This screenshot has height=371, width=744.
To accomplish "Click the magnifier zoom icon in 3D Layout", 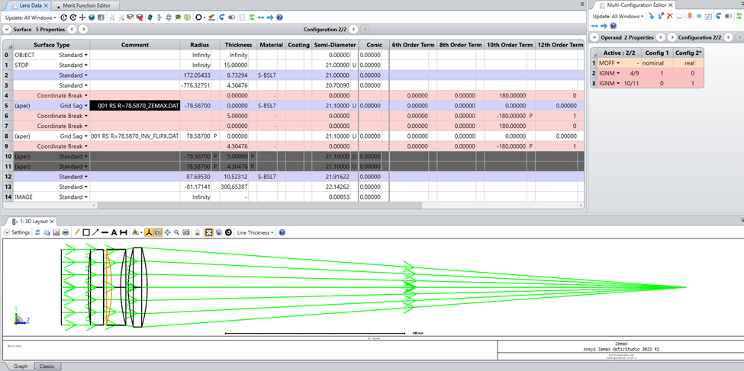I will (x=176, y=232).
